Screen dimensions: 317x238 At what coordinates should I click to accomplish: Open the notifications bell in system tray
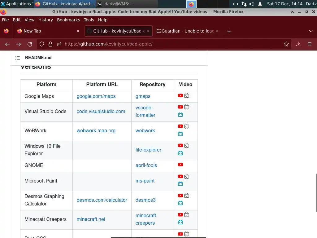260,4
